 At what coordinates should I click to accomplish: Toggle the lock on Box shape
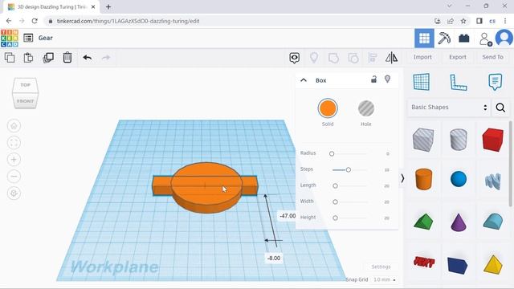point(373,79)
